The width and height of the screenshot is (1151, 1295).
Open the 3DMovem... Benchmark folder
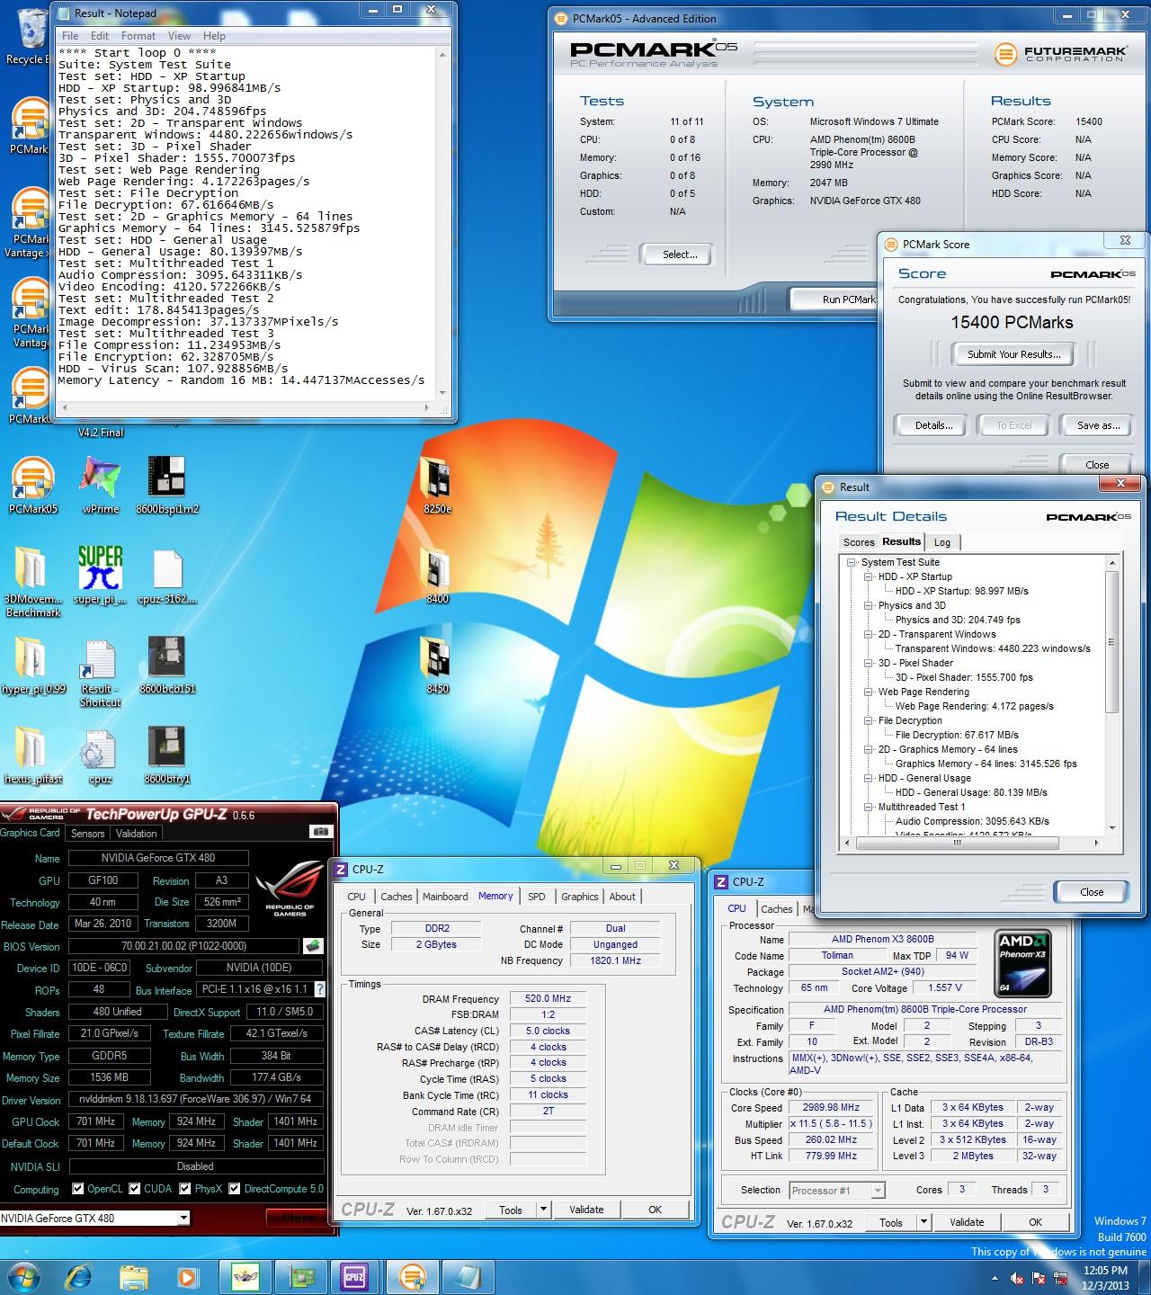[32, 580]
